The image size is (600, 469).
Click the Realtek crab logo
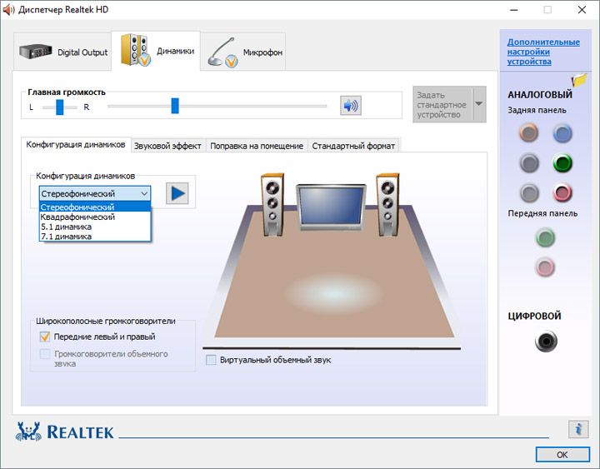pos(28,432)
